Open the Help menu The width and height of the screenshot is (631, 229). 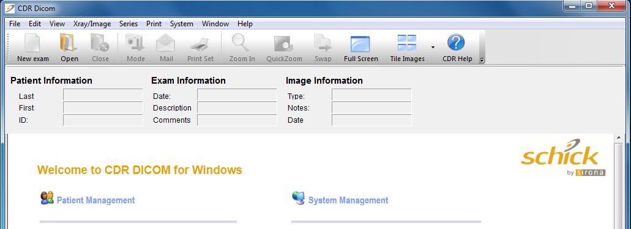pyautogui.click(x=245, y=24)
